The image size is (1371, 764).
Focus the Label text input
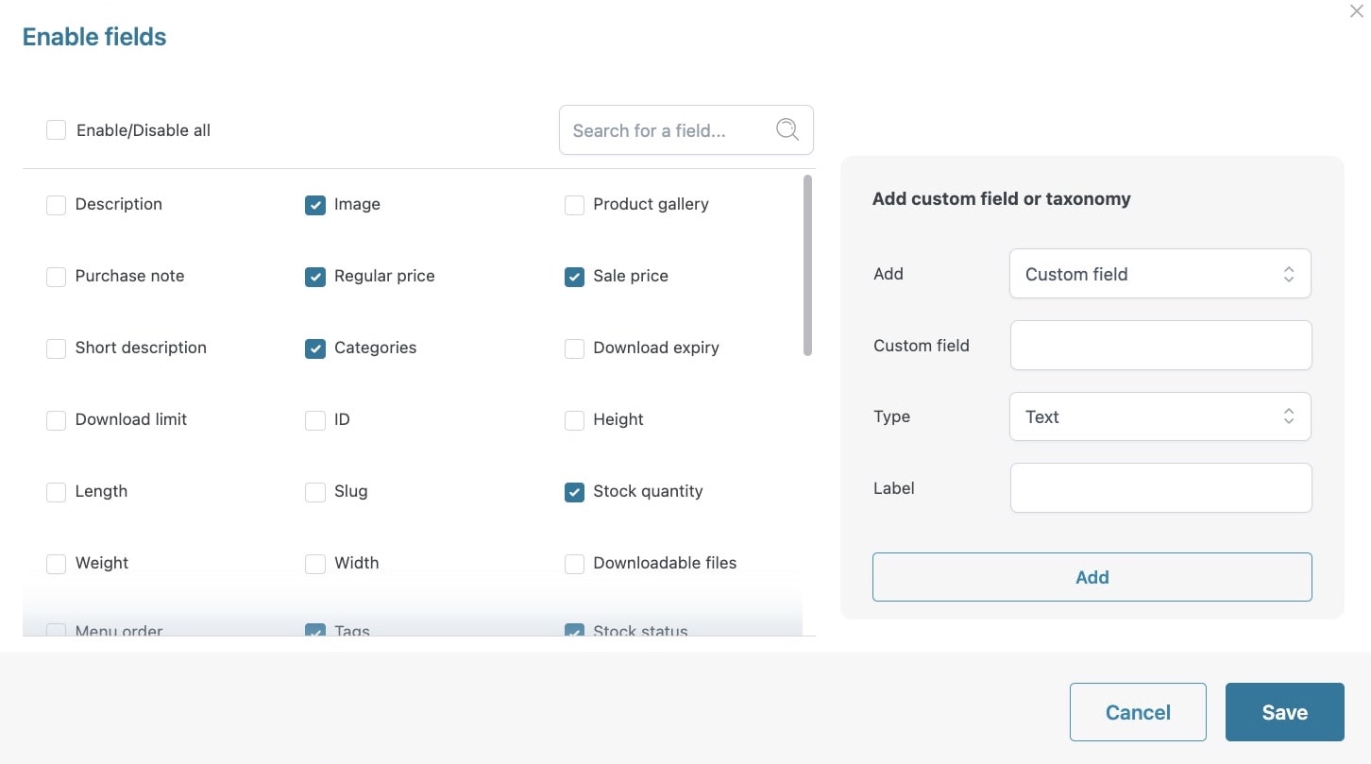coord(1160,488)
